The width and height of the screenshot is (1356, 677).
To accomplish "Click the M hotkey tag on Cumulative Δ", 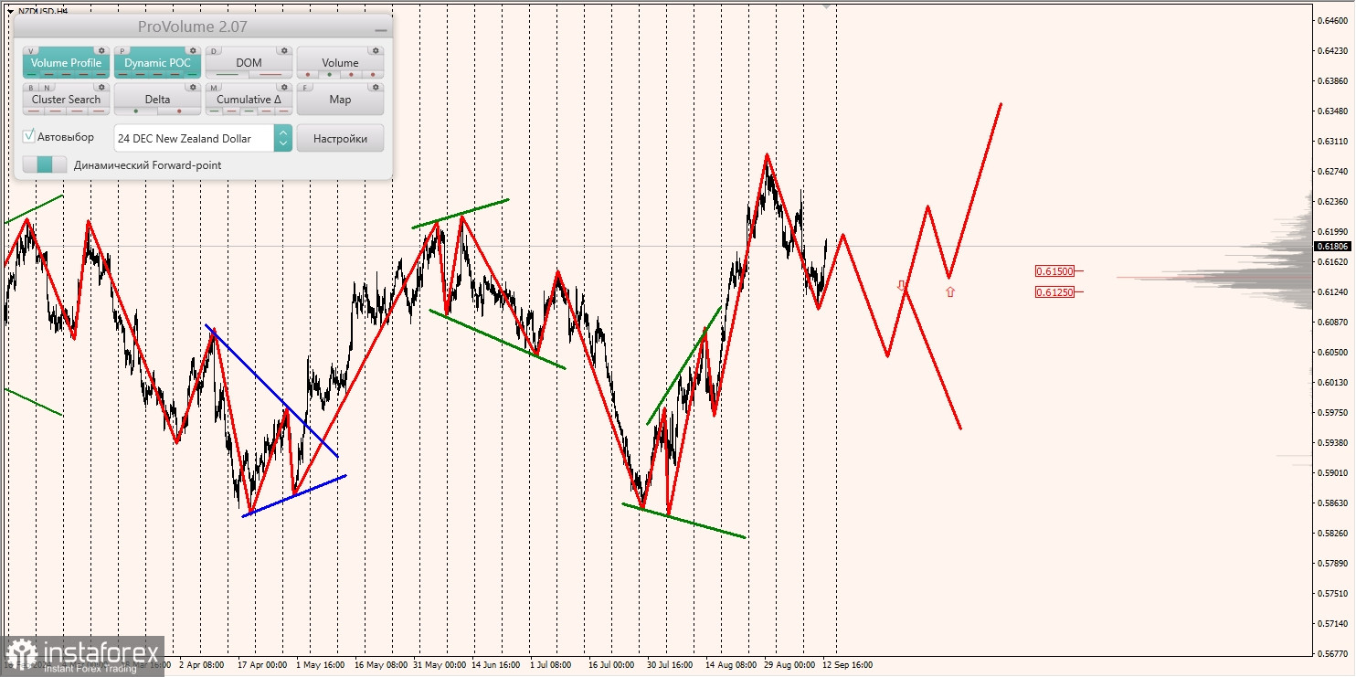I will point(214,88).
